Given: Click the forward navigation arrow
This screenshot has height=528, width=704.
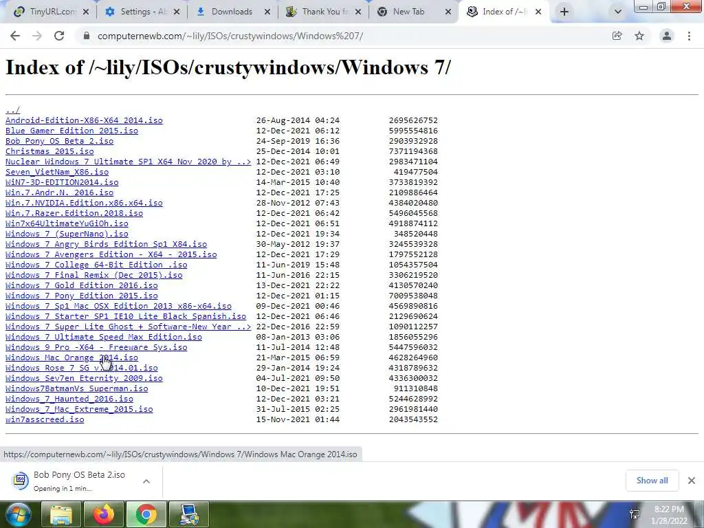Looking at the screenshot, I should [x=37, y=36].
